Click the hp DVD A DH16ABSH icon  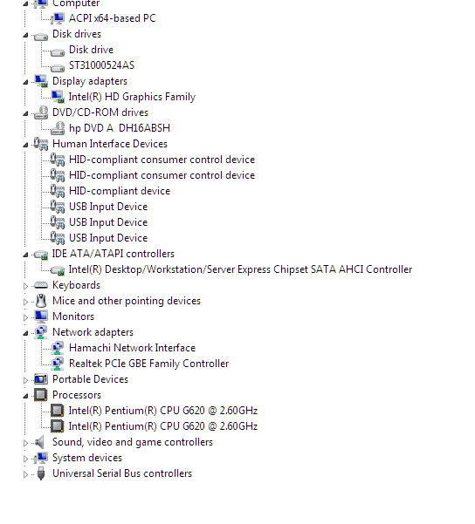[x=58, y=128]
